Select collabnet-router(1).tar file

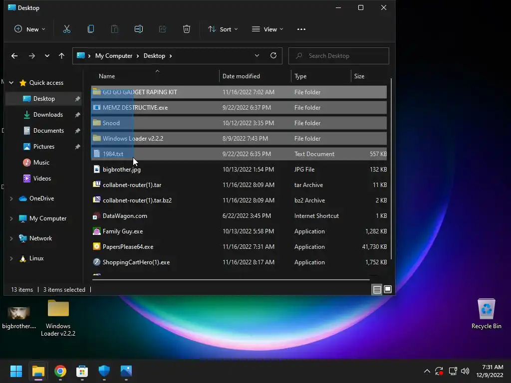coord(239,185)
